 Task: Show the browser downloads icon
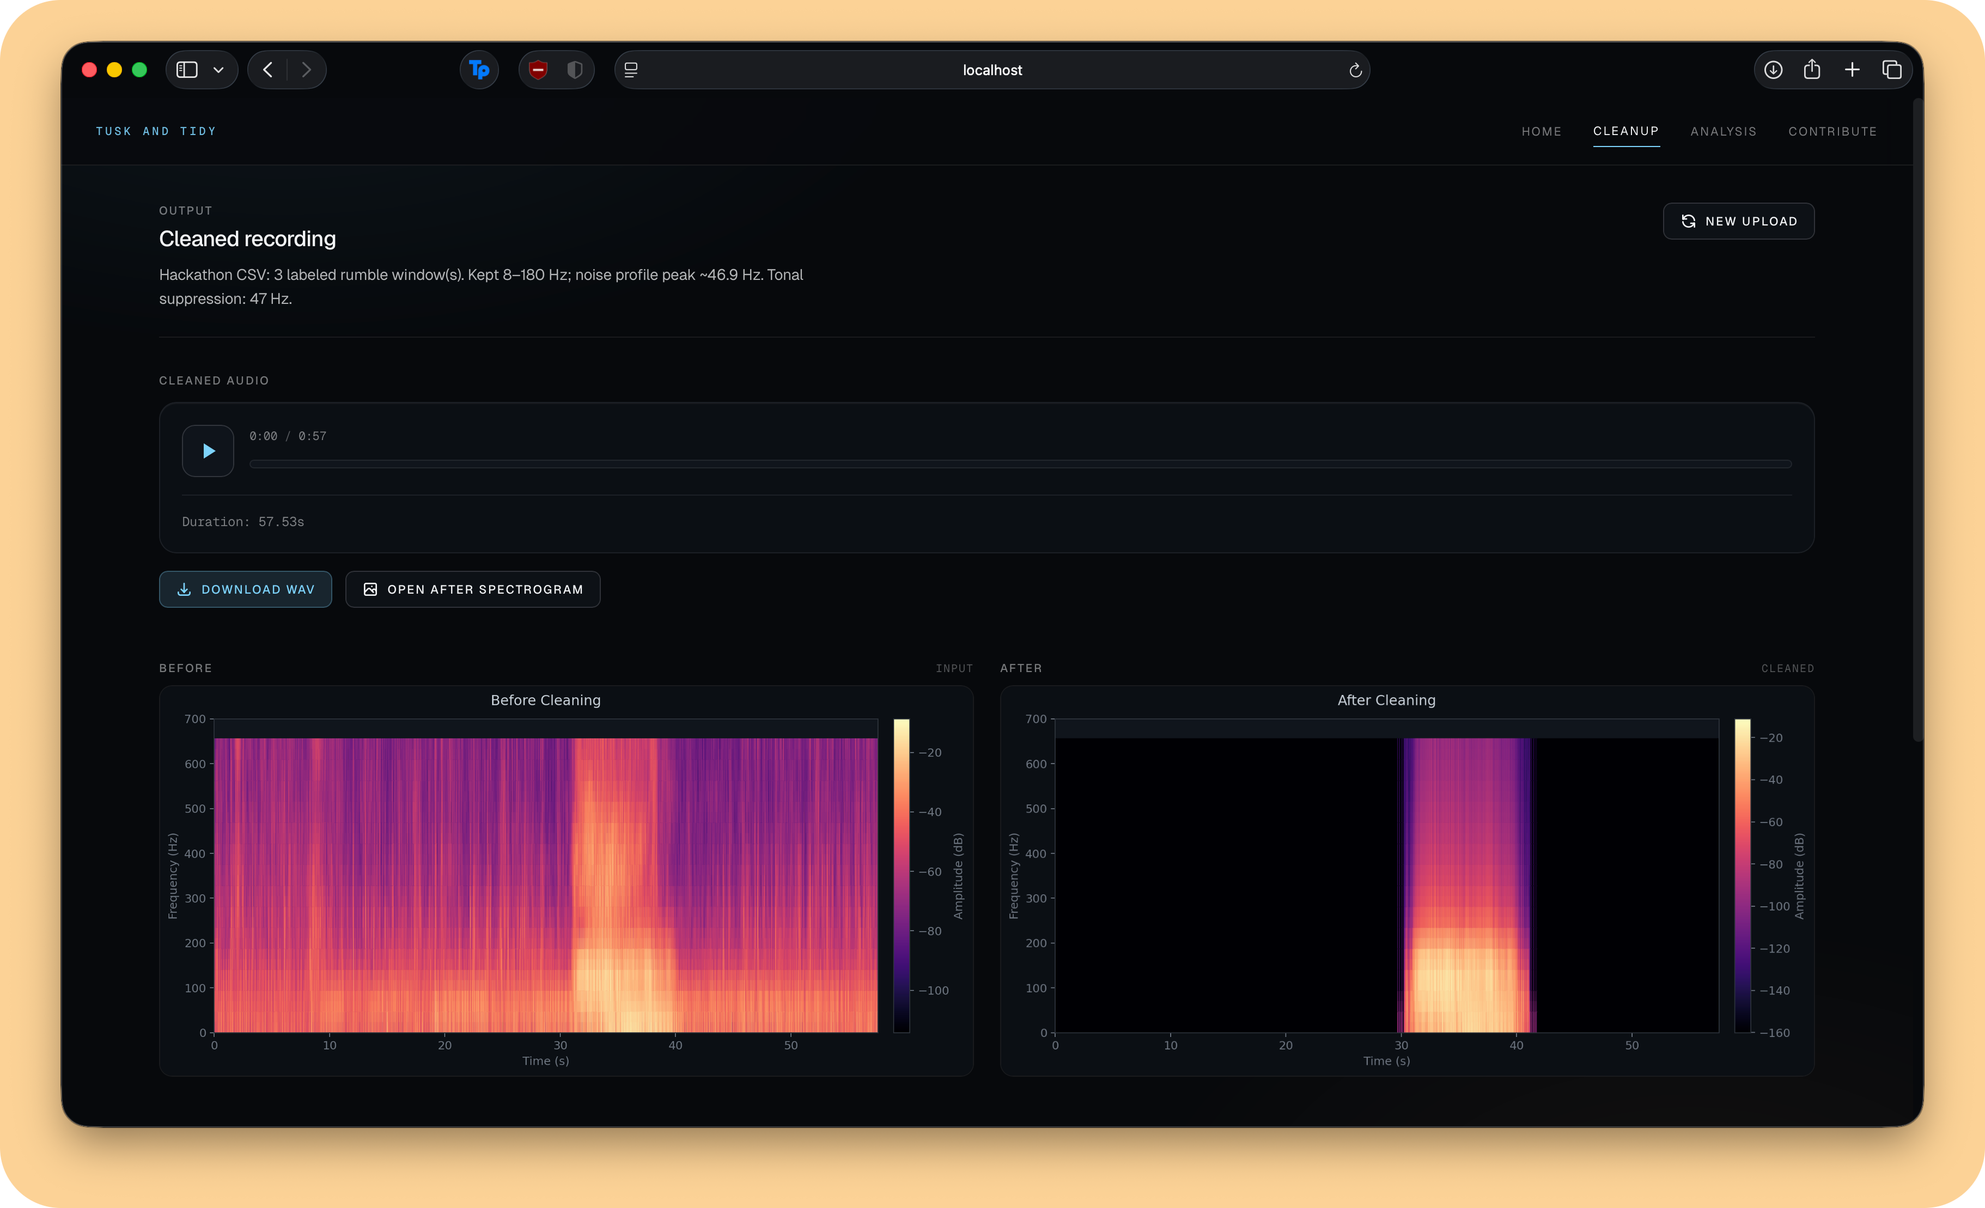[x=1773, y=70]
